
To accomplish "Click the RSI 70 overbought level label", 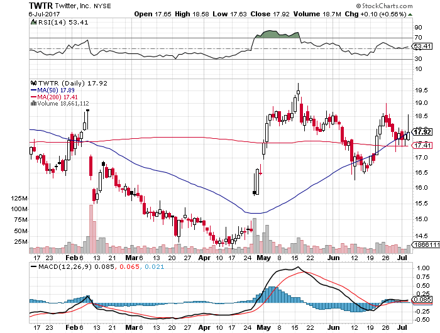I will [x=419, y=37].
